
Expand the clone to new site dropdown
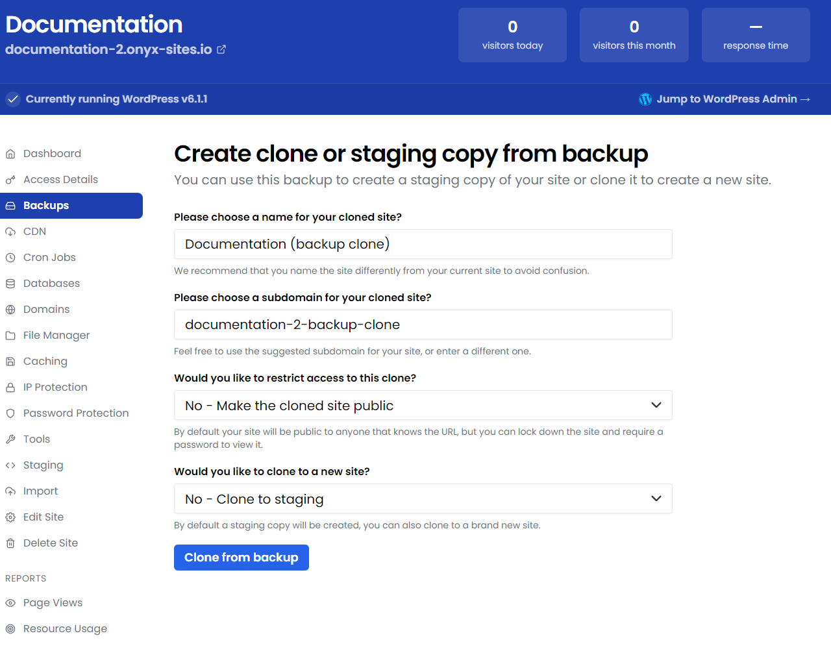[x=423, y=498]
